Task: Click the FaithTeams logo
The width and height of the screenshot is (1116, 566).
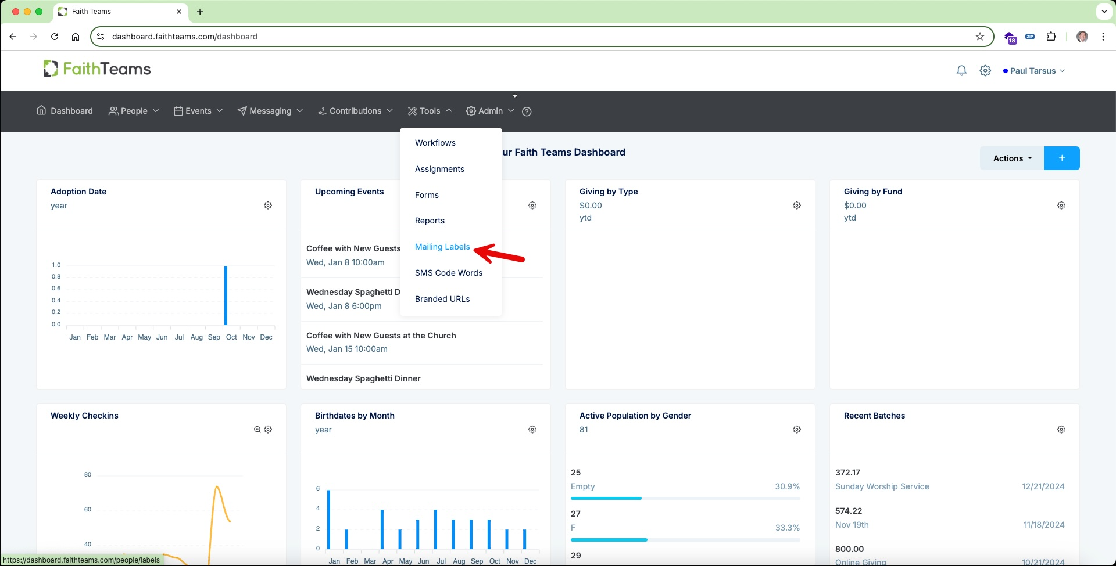Action: [97, 69]
